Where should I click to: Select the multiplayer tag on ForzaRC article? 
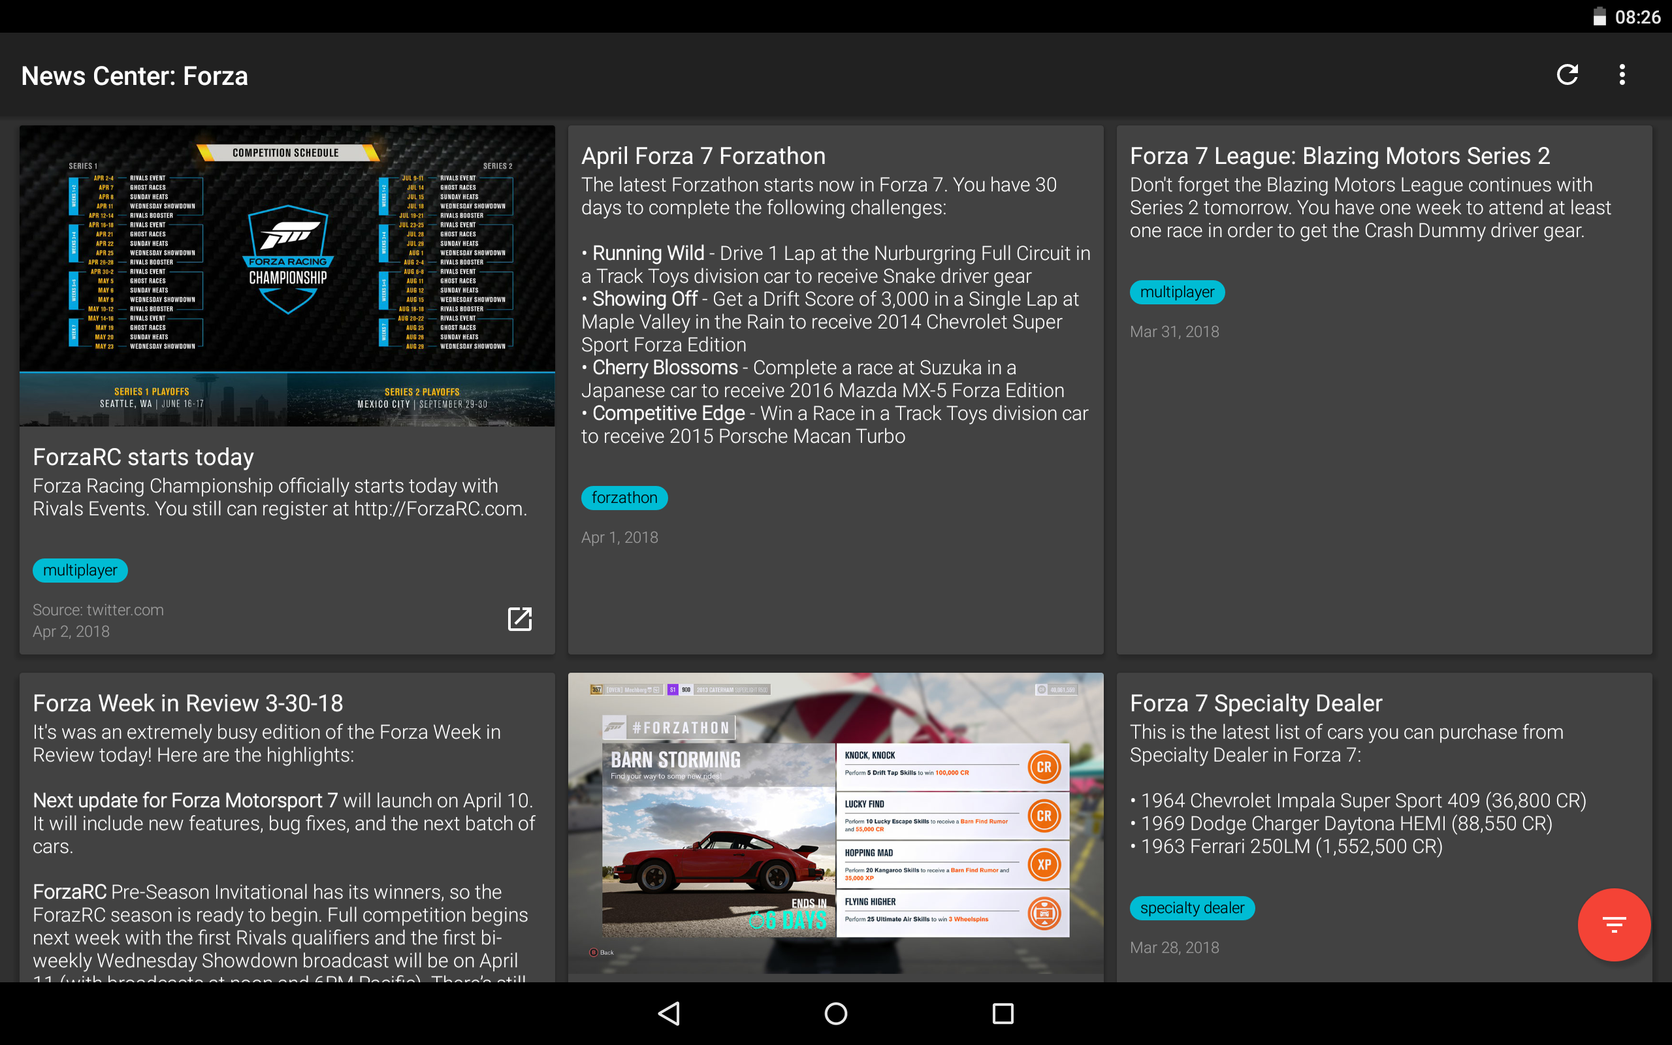[x=80, y=570]
